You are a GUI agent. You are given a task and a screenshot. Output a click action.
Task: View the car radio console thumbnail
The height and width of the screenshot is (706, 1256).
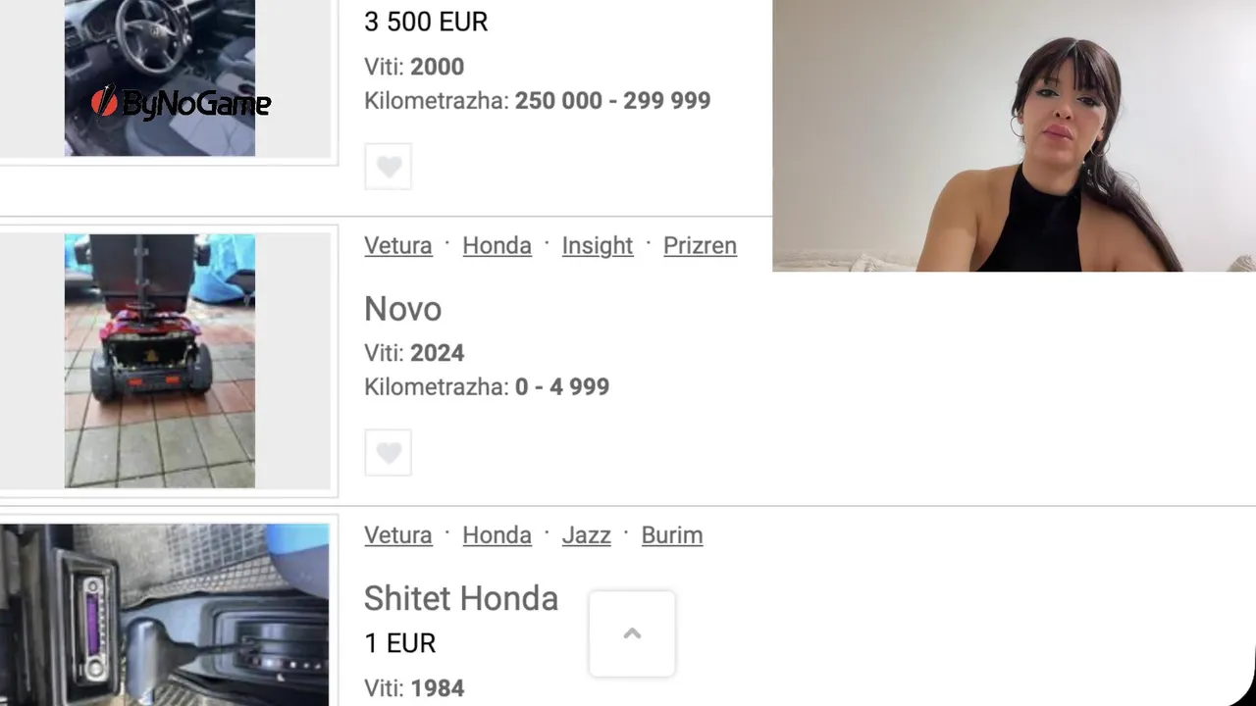coord(164,615)
